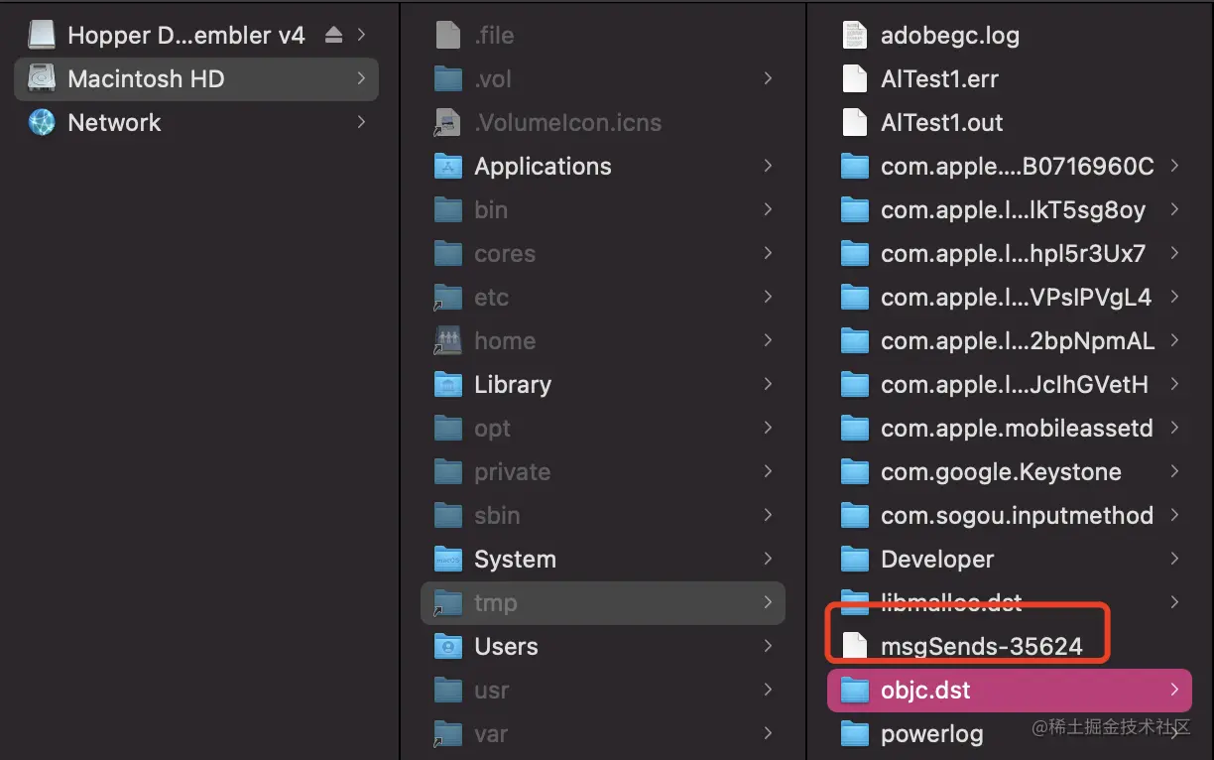The height and width of the screenshot is (760, 1214).
Task: Open the Network globe icon
Action: coord(42,122)
